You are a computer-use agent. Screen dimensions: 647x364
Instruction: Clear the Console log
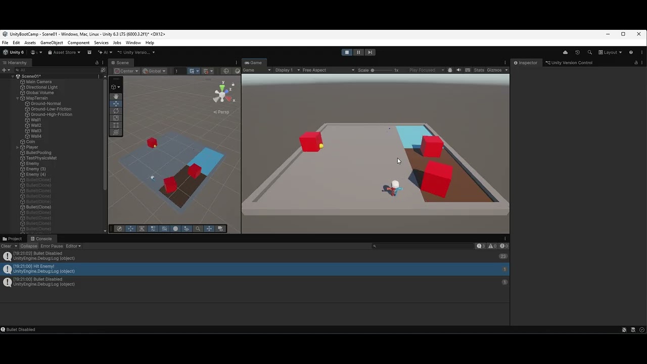point(6,246)
